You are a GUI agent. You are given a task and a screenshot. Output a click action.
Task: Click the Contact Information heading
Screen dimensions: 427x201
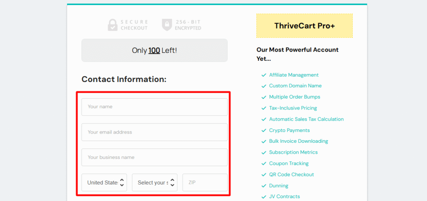tap(124, 79)
